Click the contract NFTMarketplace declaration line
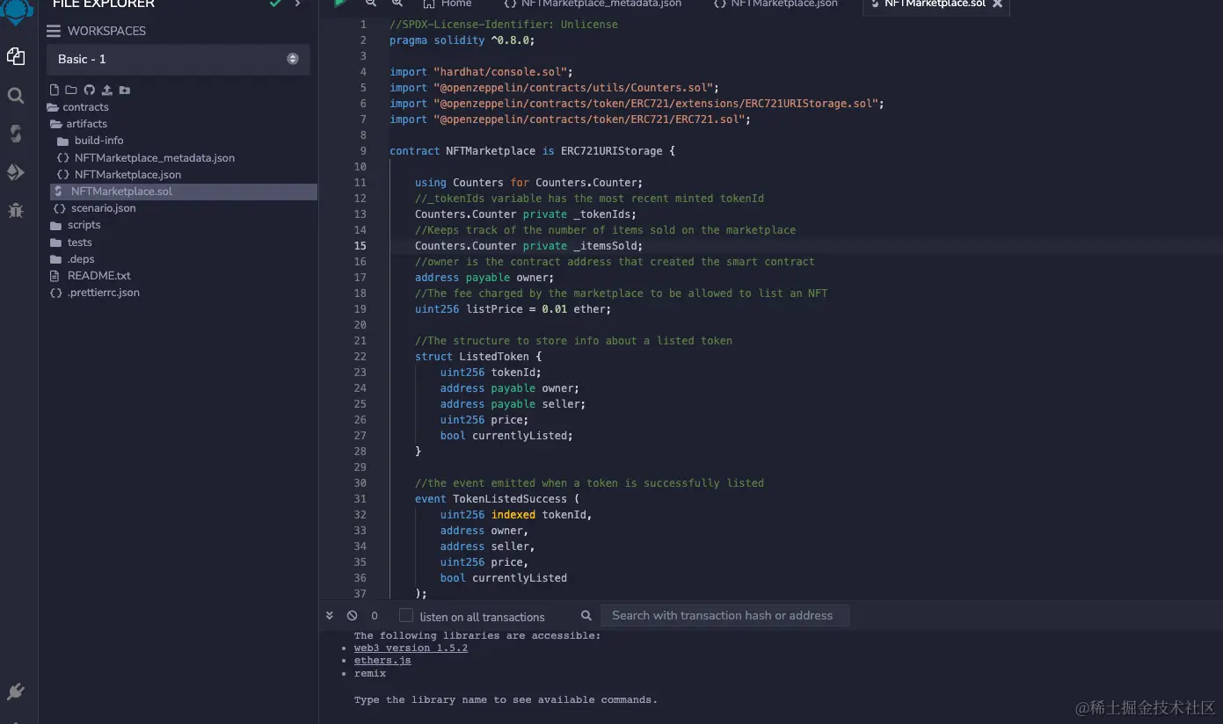Screen dimensions: 1223x724 click(x=532, y=151)
